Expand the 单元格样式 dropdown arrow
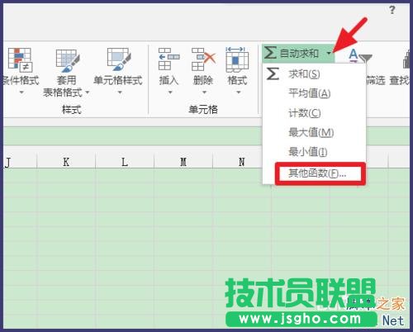 120,92
